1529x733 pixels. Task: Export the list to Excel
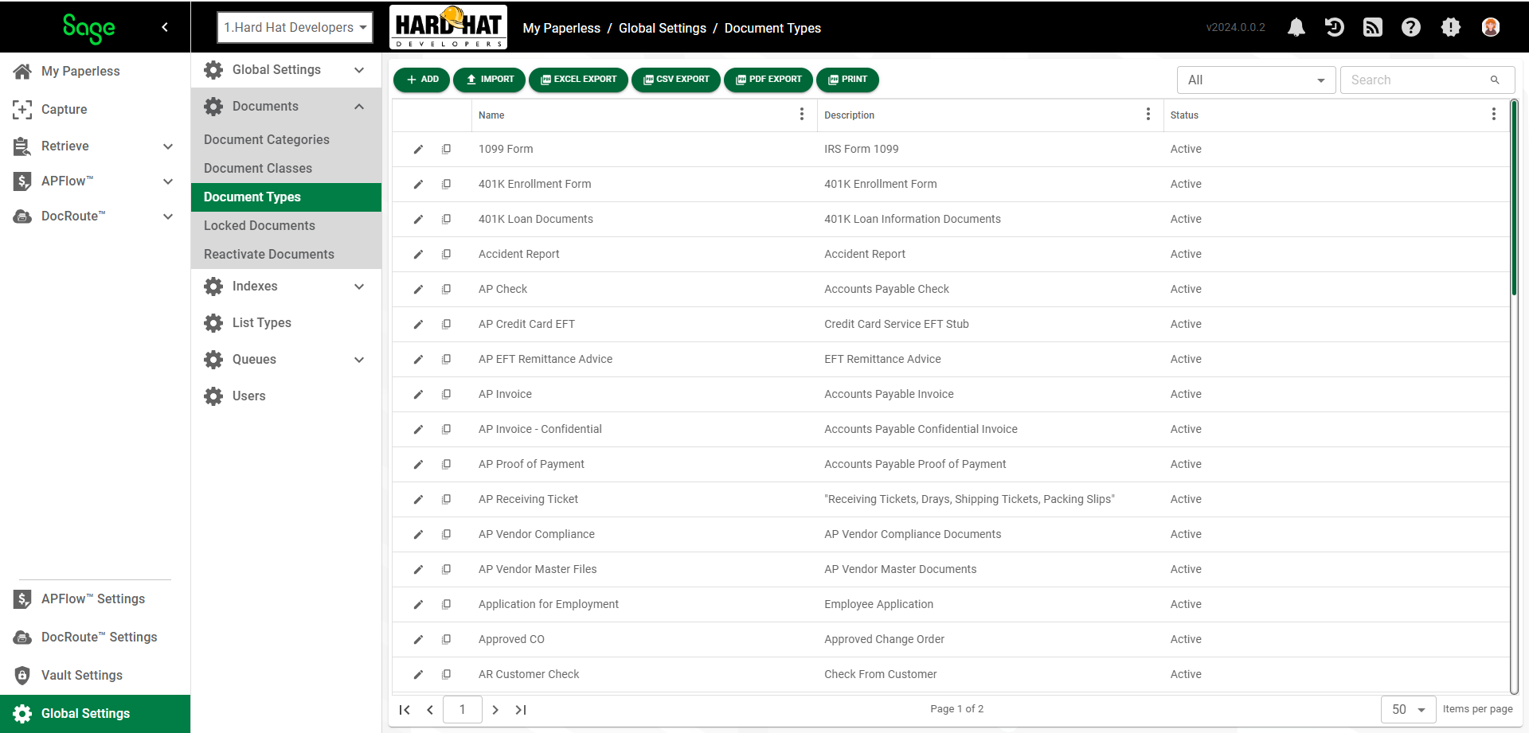coord(578,80)
